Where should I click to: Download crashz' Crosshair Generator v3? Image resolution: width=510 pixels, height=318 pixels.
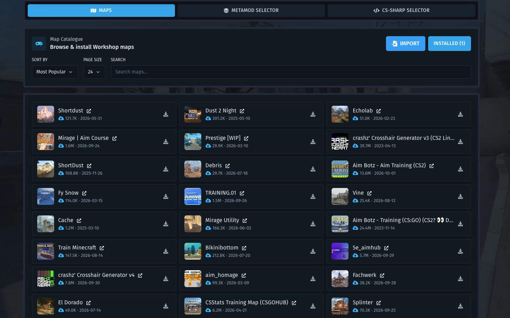[x=460, y=142]
